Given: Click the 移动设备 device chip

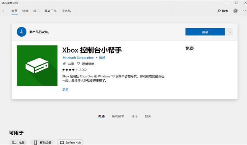Looking at the screenshot, I should [42, 143].
